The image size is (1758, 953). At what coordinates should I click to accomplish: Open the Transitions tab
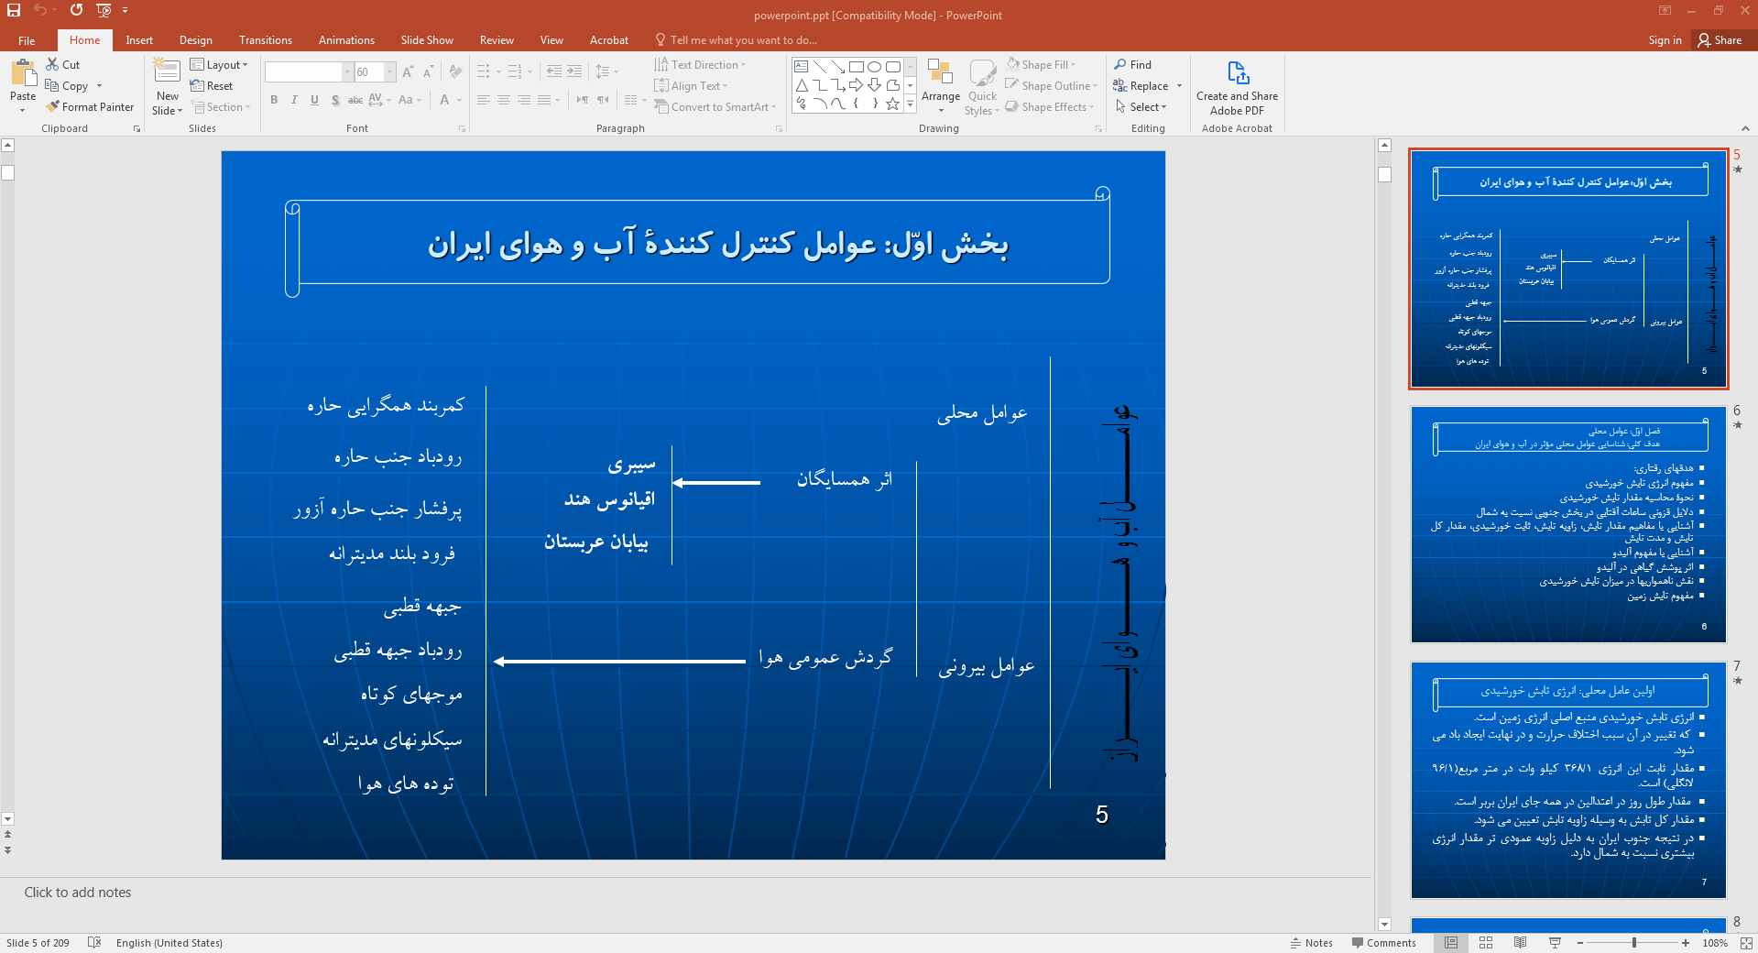[266, 40]
